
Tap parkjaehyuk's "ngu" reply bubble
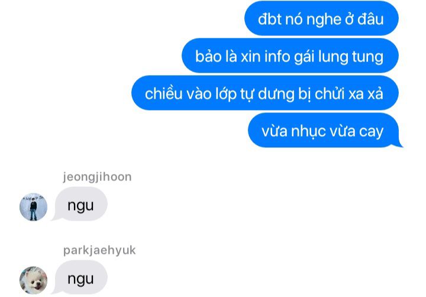coord(80,277)
